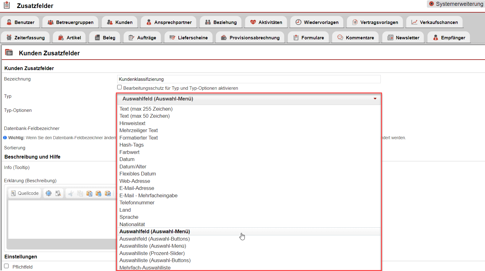Screen dimensions: 485x271
Task: Click the Systemerweiterung button
Action: (x=456, y=4)
